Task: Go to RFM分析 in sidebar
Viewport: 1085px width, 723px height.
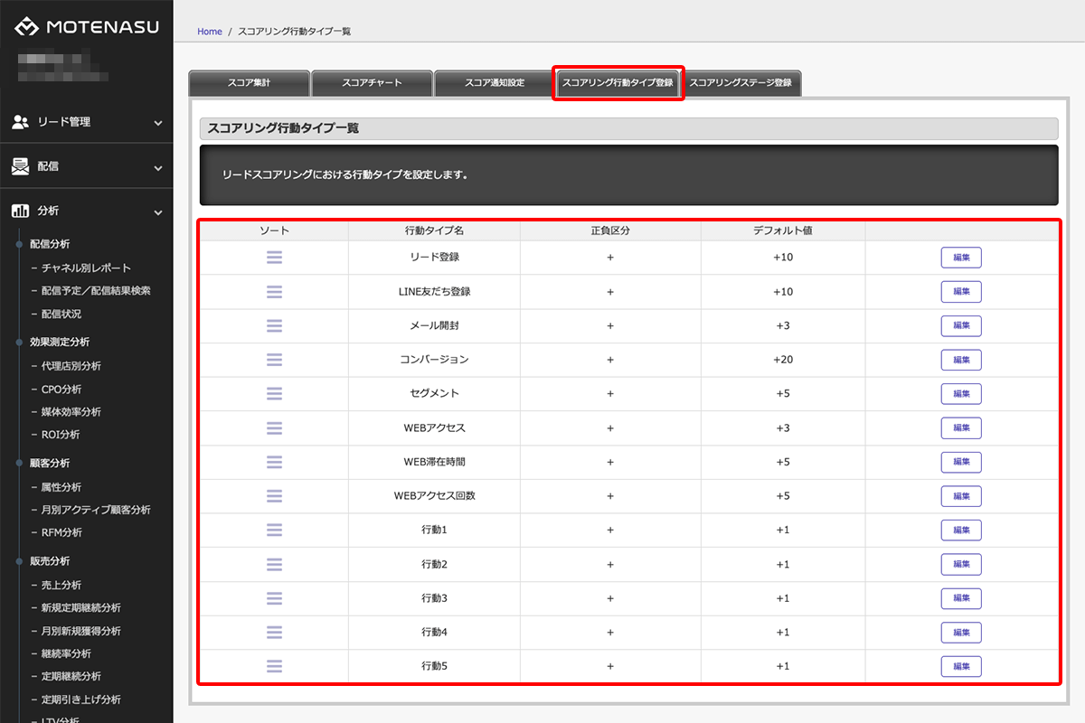Action: 61,532
